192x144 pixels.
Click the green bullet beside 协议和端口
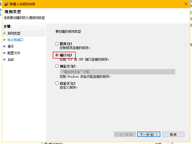(x=4, y=40)
